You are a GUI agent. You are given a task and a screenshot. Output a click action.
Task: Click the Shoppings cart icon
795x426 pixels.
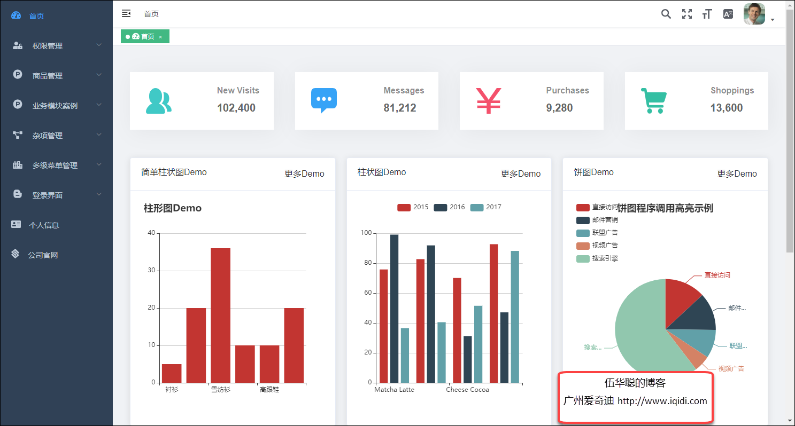click(654, 101)
